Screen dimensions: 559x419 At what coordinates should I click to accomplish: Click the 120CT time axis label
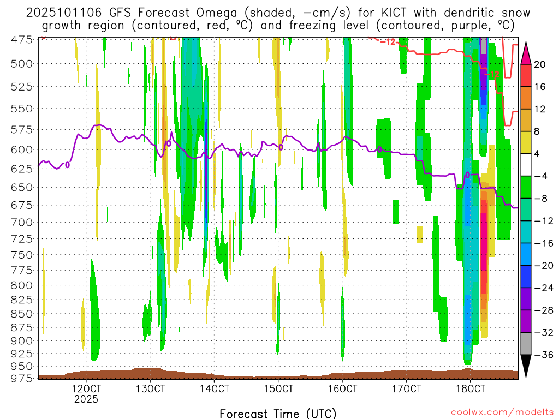click(86, 388)
